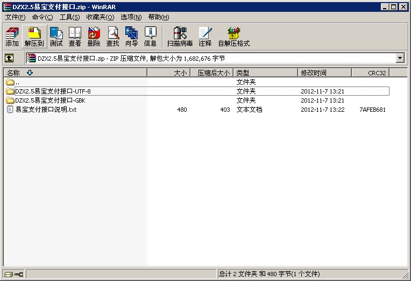Click the 查看 (View) toolbar icon
Viewport: 411px width, 281px height.
[x=75, y=37]
